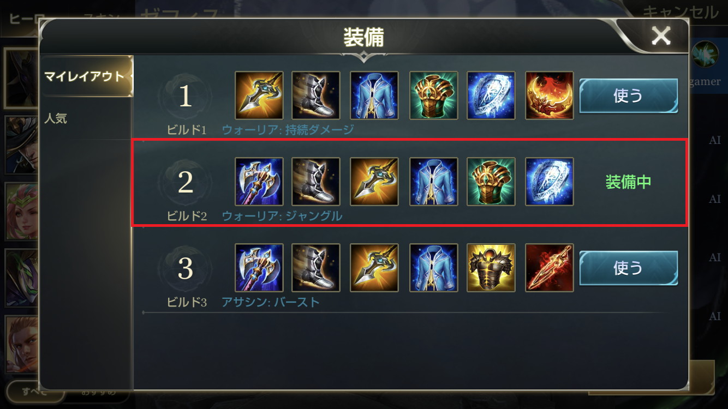Close the 装備 equipment dialog

[661, 36]
